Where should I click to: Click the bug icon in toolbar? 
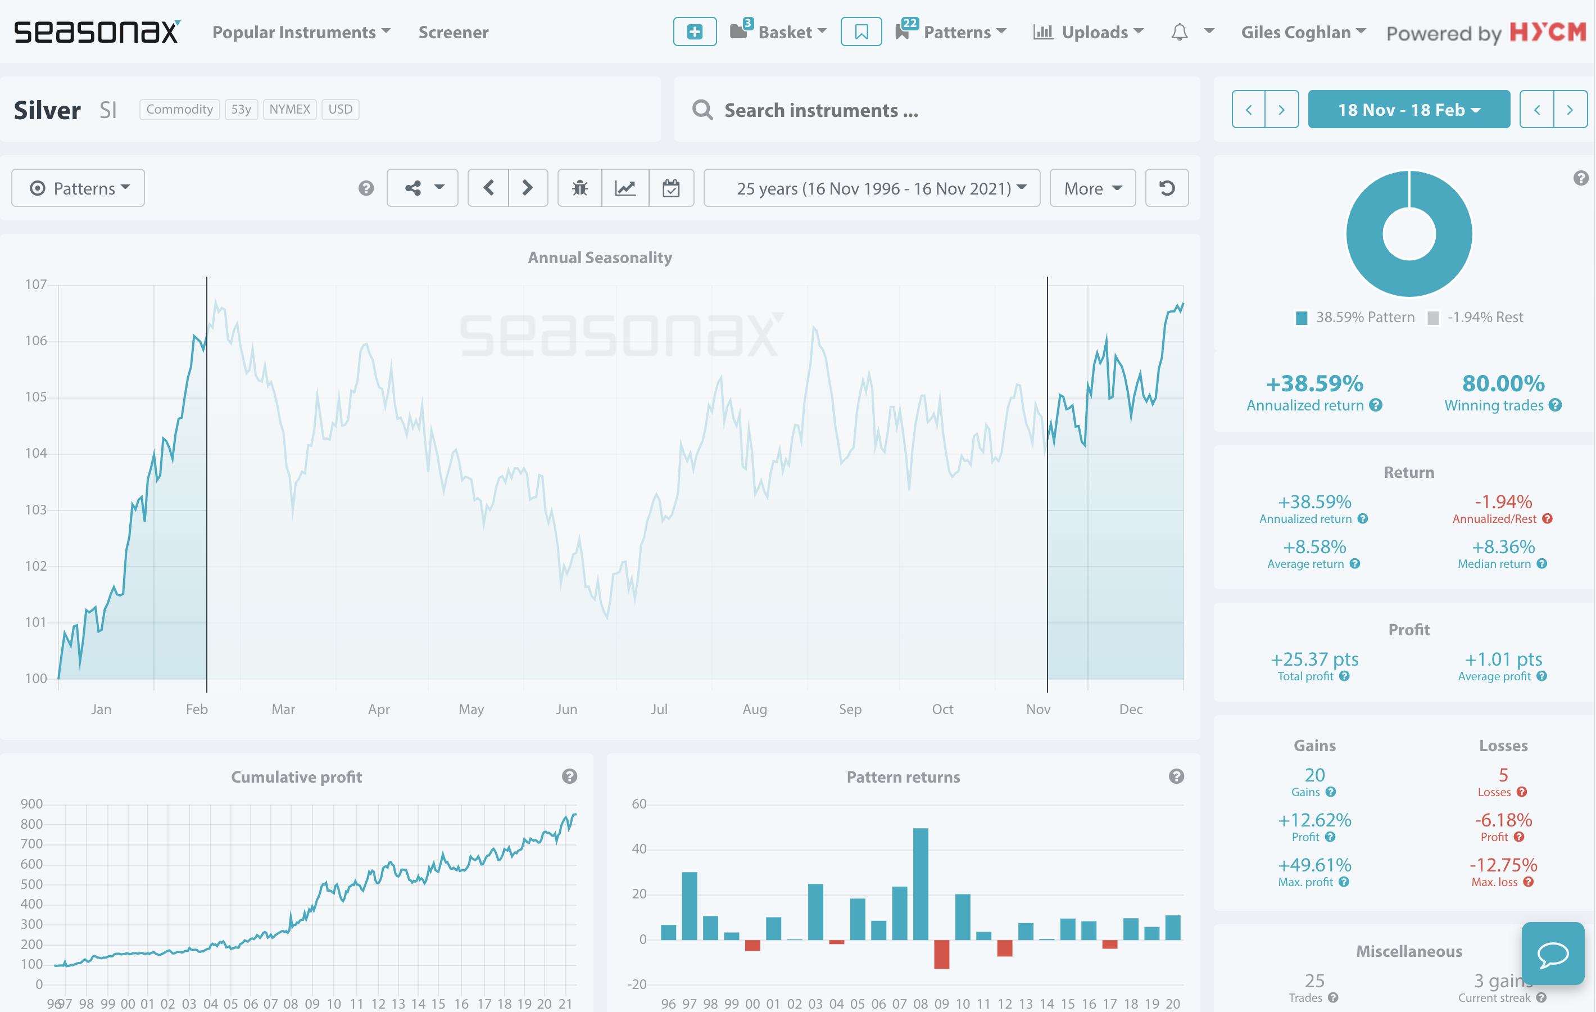pyautogui.click(x=580, y=188)
